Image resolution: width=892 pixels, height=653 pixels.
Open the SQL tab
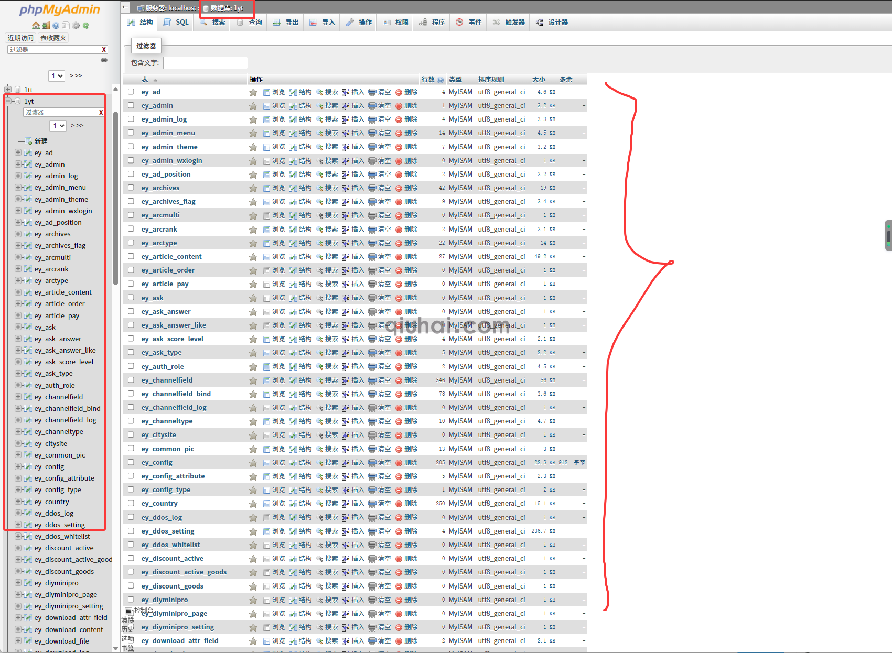coord(176,23)
